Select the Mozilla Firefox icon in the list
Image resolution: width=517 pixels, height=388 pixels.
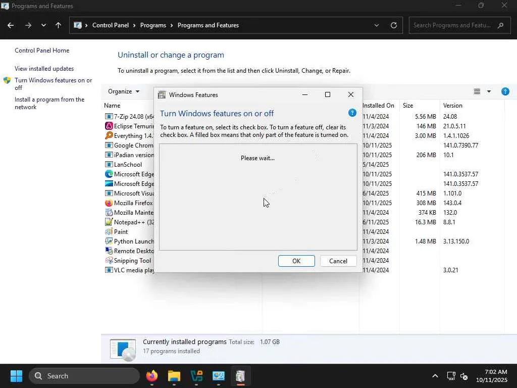point(109,203)
